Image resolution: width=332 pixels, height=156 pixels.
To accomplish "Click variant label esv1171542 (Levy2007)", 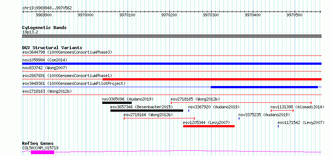I will click(x=301, y=122).
